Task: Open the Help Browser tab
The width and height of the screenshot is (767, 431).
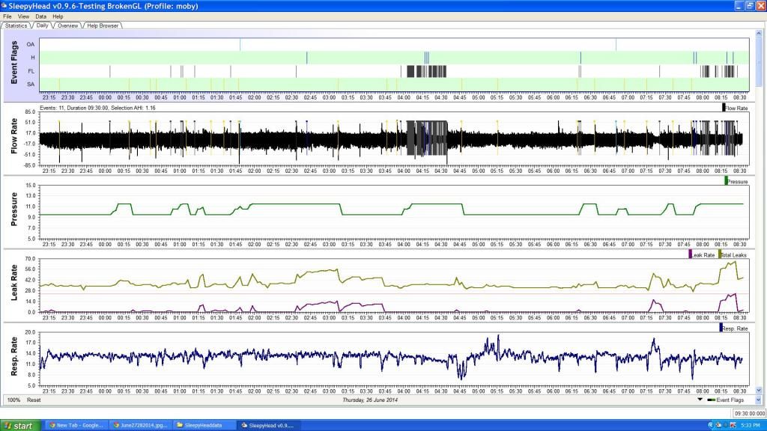Action: coord(102,25)
